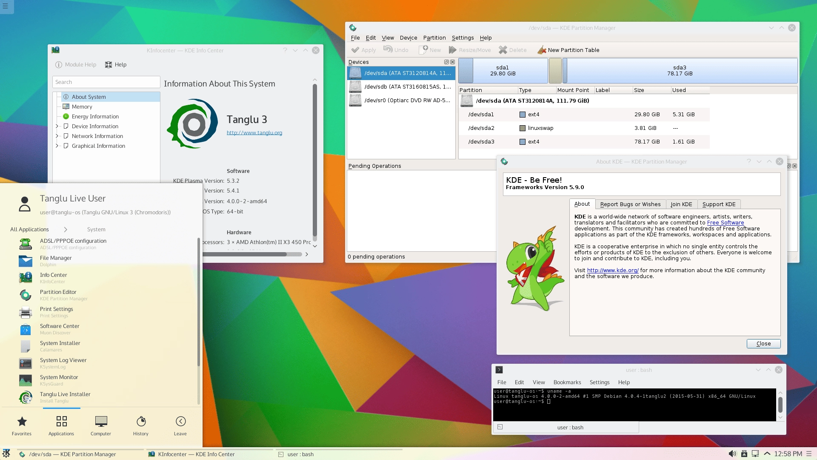Launch Info Center from application menu

pos(100,278)
